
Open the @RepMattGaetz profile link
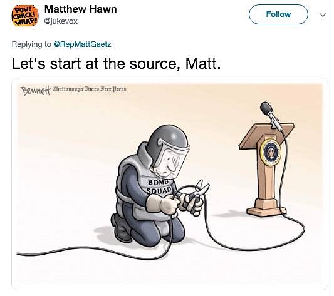tap(82, 44)
